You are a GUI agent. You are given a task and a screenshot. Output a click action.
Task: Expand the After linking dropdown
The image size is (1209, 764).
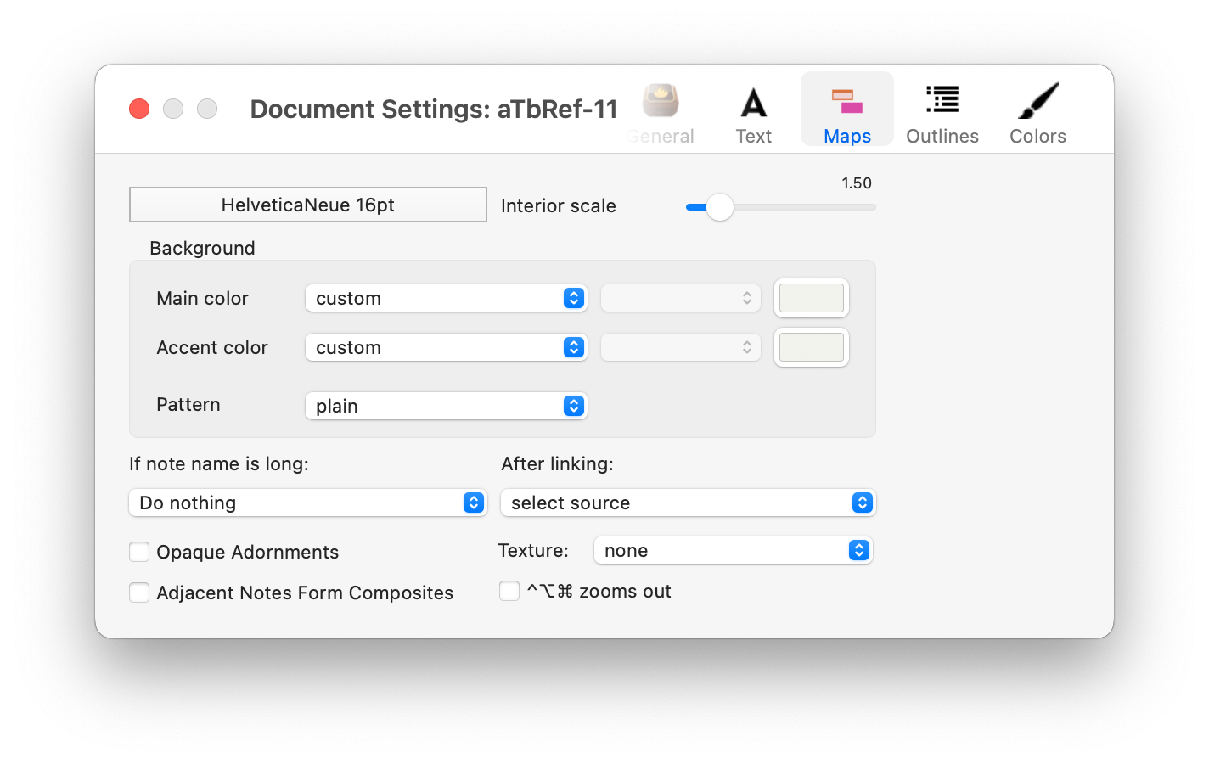click(688, 503)
